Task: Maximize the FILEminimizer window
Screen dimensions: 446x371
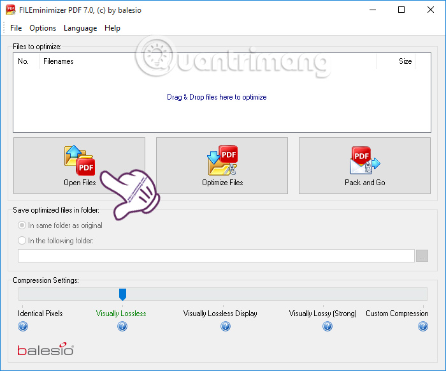Action: coord(401,10)
